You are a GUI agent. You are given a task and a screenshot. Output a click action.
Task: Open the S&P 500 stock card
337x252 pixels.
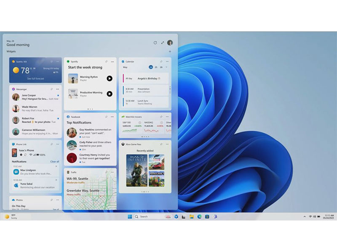pos(132,127)
